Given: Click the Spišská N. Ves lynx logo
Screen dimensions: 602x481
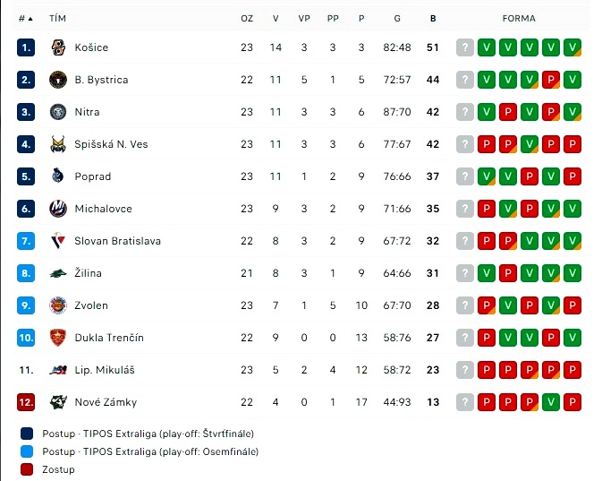Looking at the screenshot, I should [58, 144].
